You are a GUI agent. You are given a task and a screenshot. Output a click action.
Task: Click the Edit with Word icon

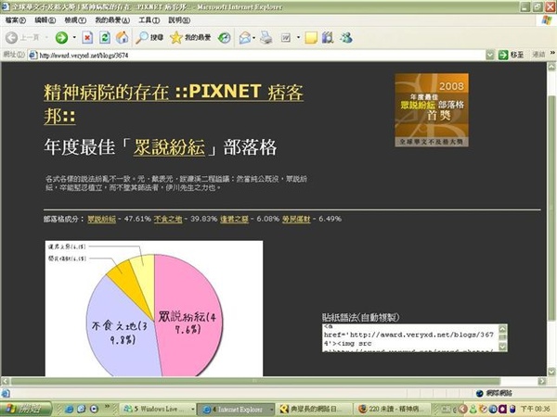286,38
